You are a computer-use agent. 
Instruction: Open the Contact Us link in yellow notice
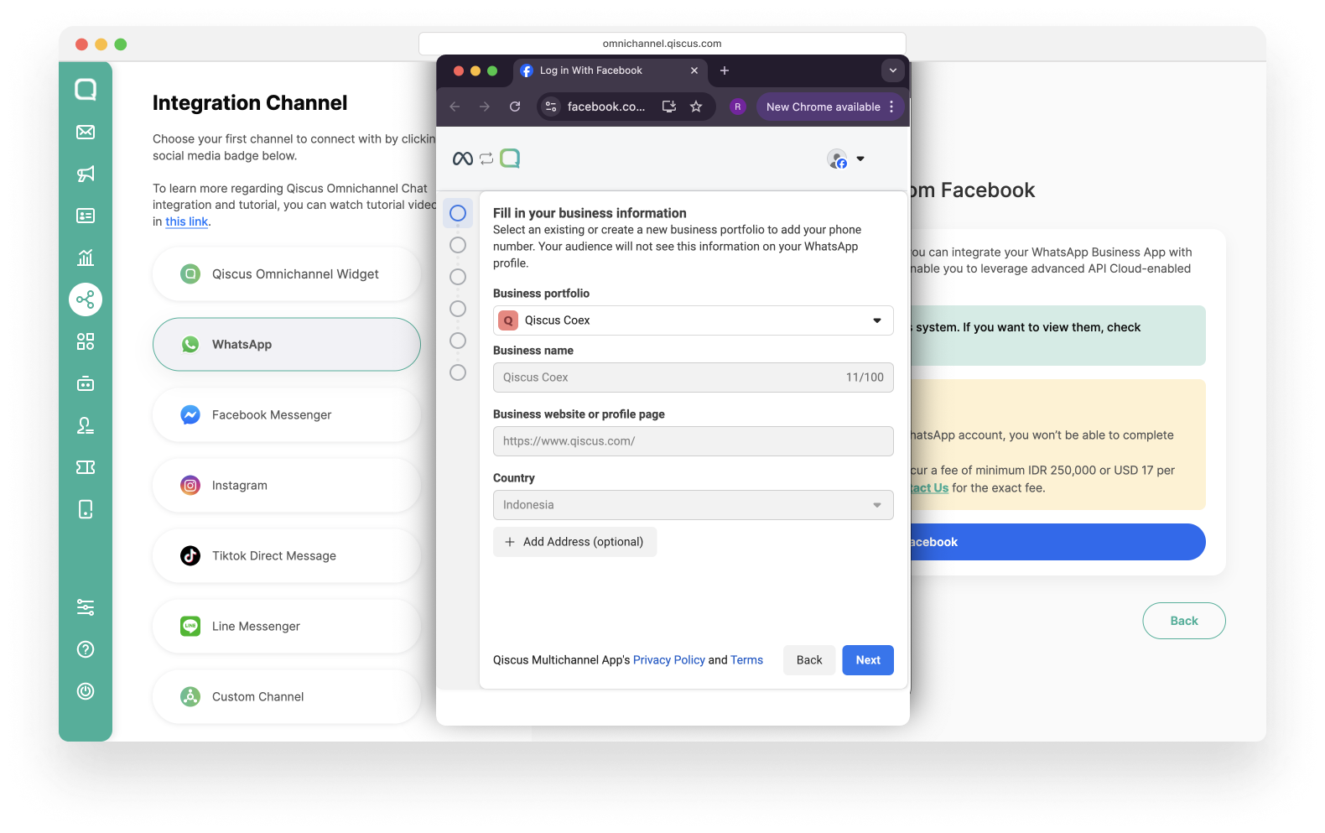[930, 487]
